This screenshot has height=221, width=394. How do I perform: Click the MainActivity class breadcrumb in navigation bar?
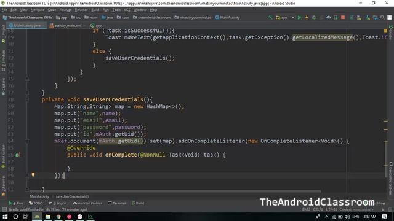click(x=228, y=18)
